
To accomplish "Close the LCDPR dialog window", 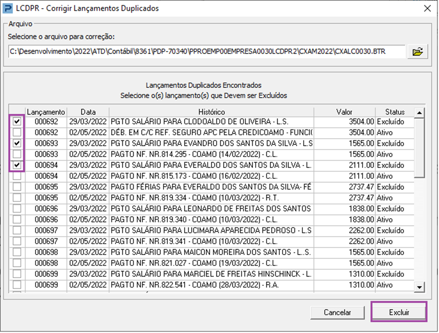I will (x=427, y=8).
